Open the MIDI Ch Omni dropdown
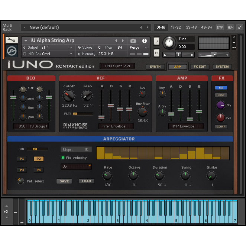 (71, 54)
